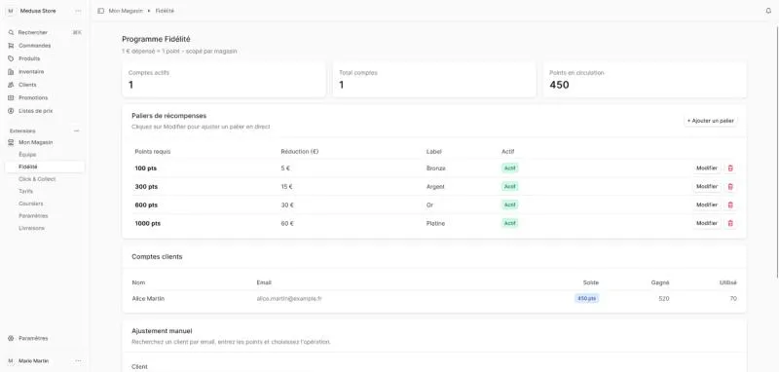Click the Marie Martin avatar icon
Image resolution: width=779 pixels, height=372 pixels.
coord(11,361)
